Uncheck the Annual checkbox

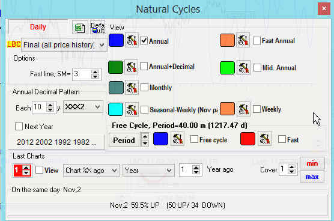click(144, 41)
